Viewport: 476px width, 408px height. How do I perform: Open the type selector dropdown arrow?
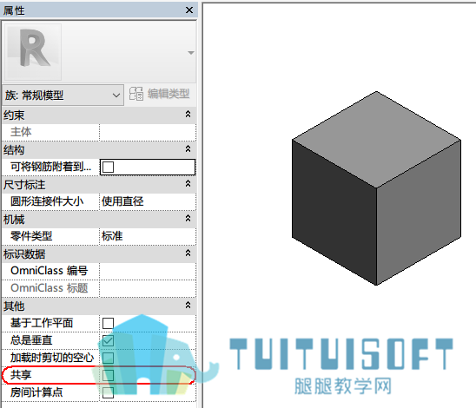[190, 53]
